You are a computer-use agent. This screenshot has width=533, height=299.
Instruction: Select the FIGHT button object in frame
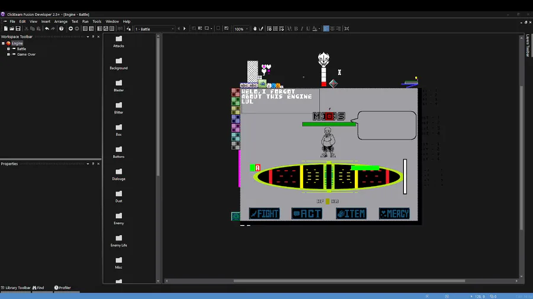(264, 213)
